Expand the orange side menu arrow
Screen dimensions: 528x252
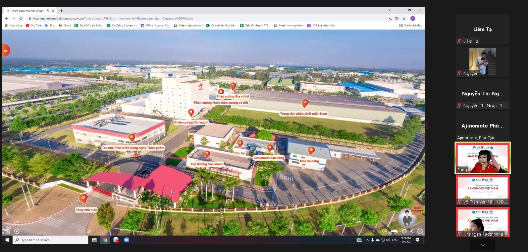(5, 51)
